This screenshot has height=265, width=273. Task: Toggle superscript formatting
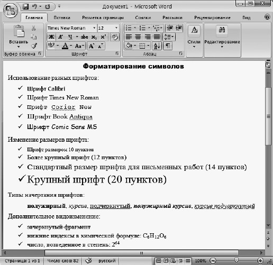coord(103,37)
